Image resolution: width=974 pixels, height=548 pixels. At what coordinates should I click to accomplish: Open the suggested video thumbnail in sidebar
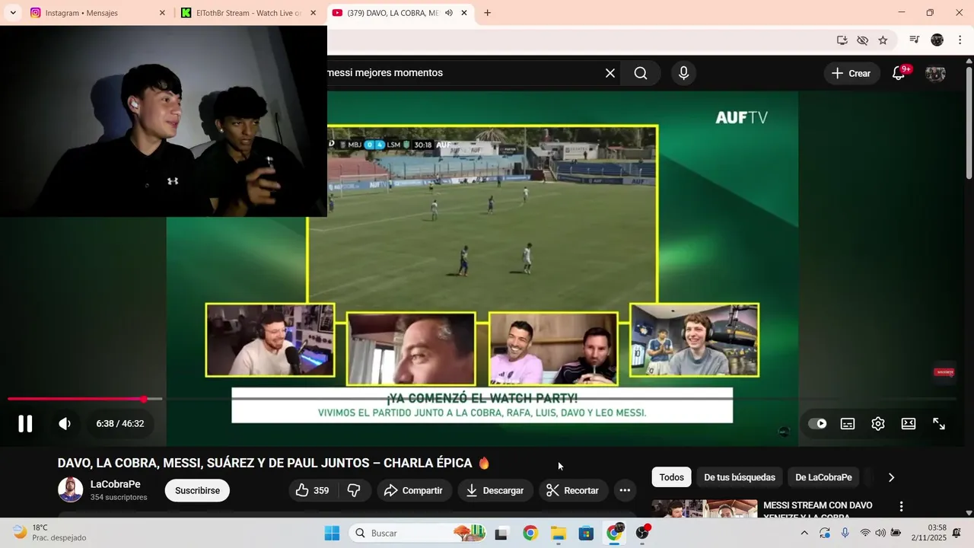click(x=705, y=508)
